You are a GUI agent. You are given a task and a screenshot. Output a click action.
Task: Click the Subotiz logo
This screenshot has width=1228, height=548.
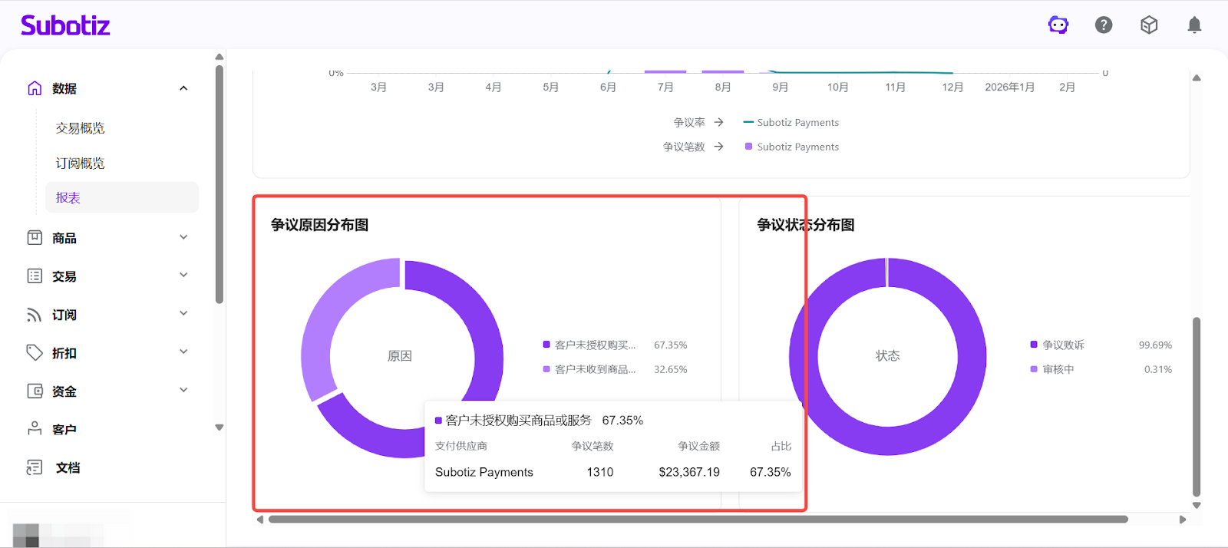click(x=65, y=25)
